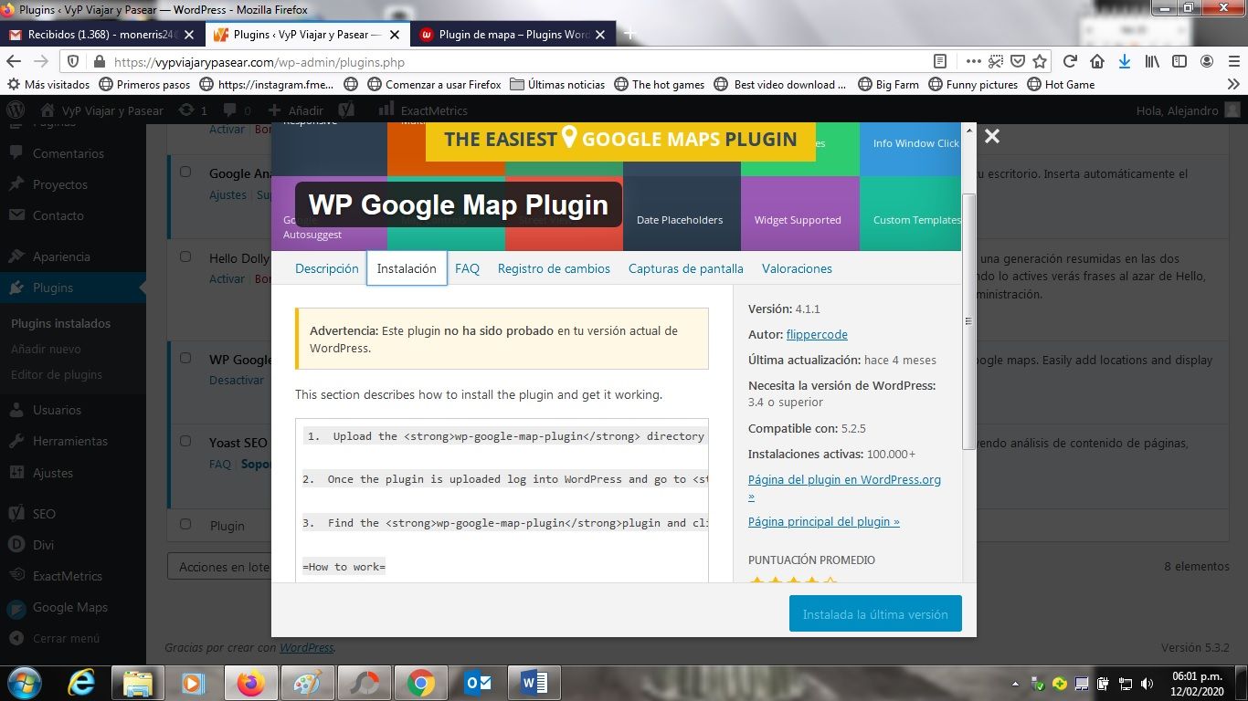This screenshot has height=701, width=1248.
Task: Switch to the Recibidos Gmail tab
Action: pos(100,35)
